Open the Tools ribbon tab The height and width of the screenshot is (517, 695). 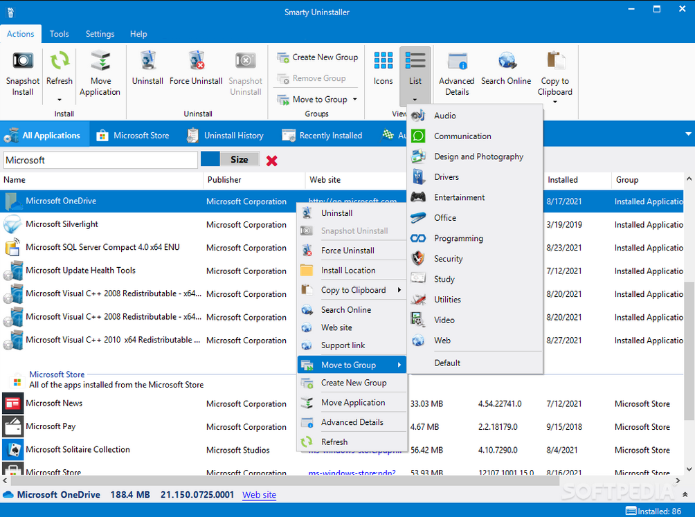click(59, 34)
